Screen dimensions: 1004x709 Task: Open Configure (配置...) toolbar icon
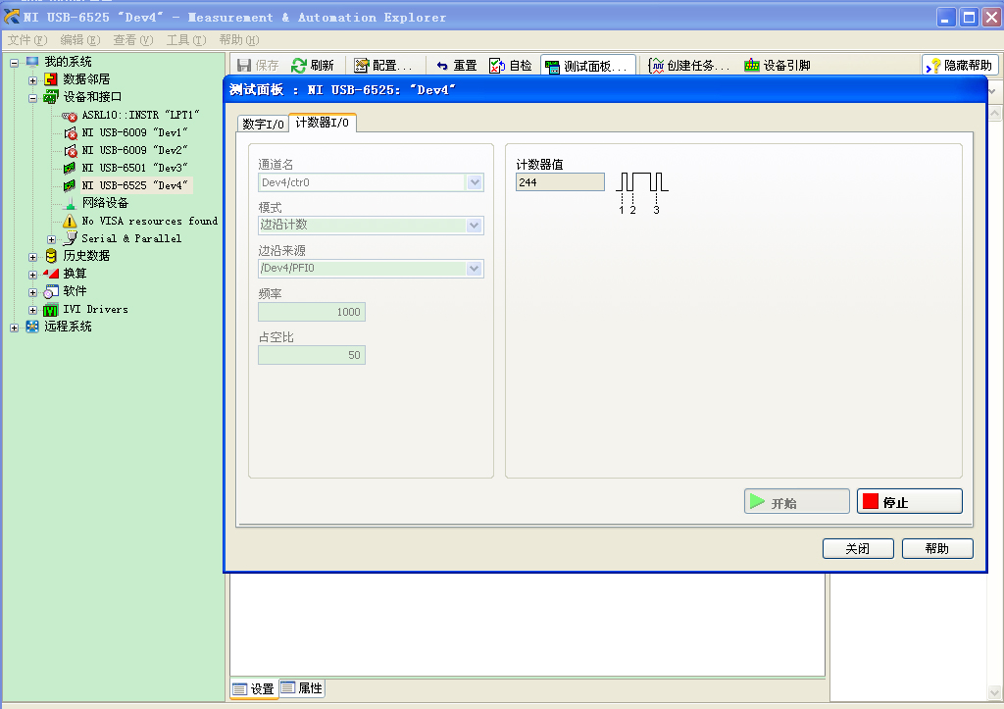point(362,66)
